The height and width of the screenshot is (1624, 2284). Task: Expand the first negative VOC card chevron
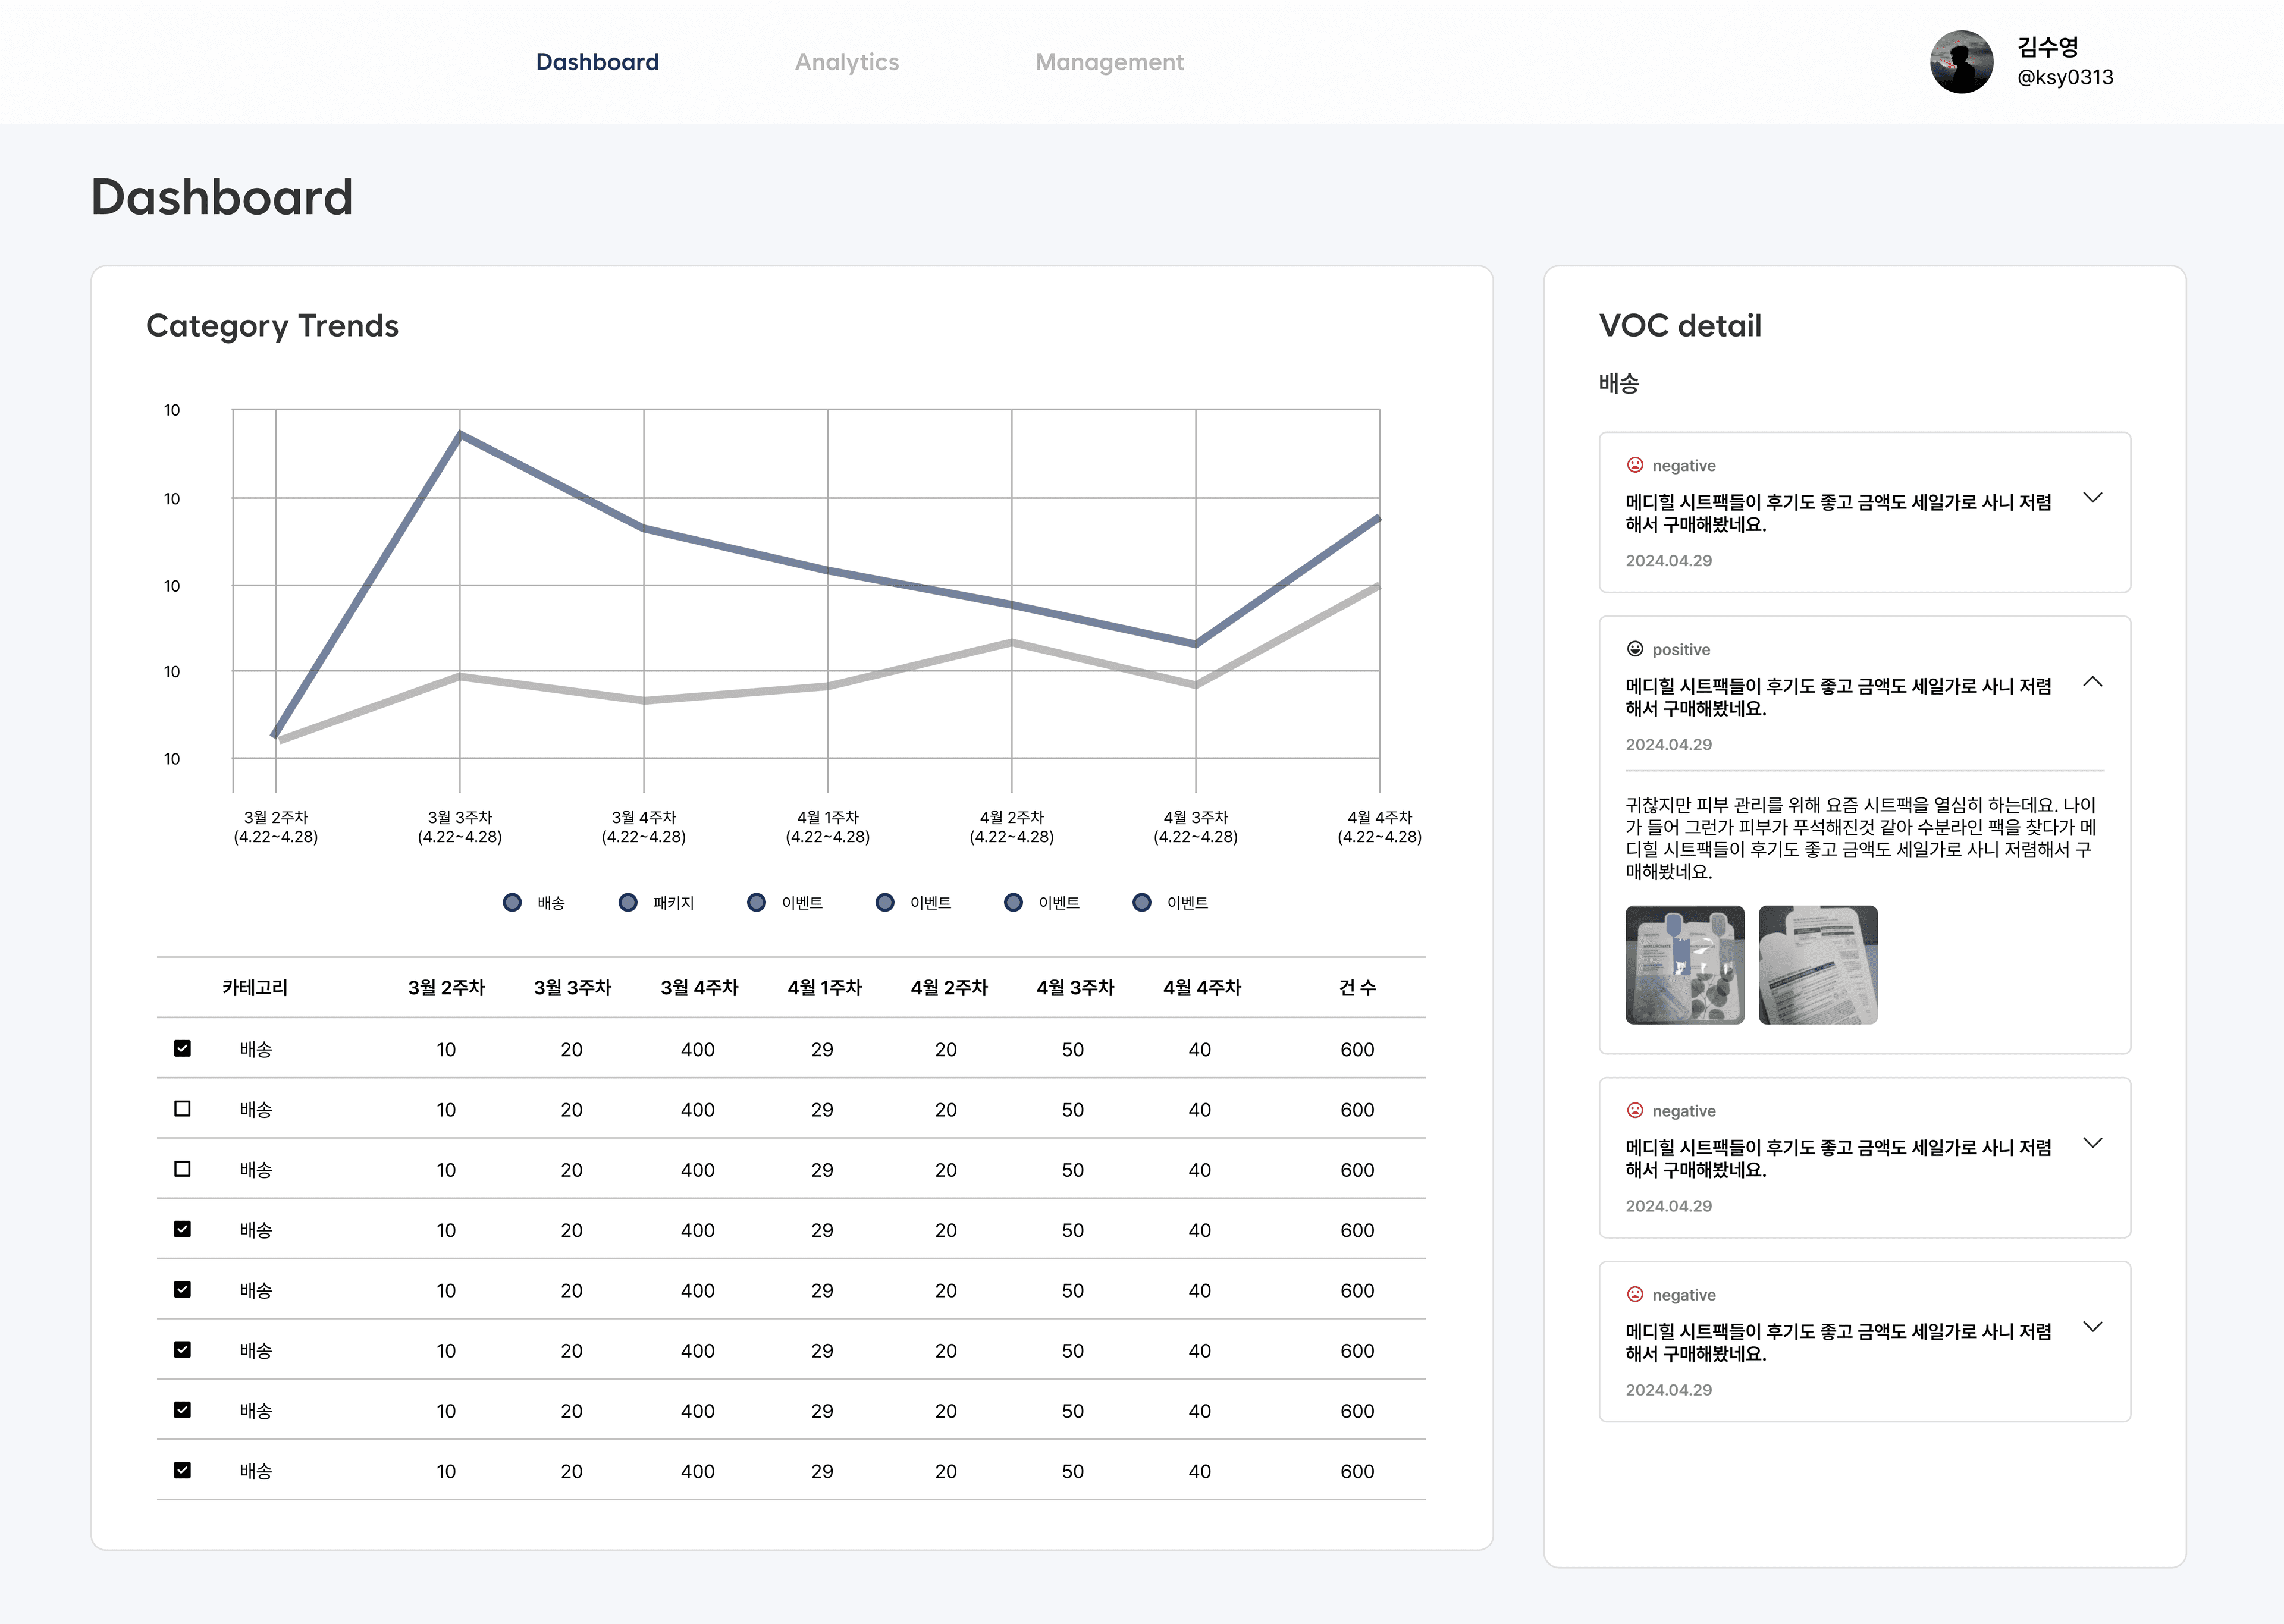[x=2092, y=497]
